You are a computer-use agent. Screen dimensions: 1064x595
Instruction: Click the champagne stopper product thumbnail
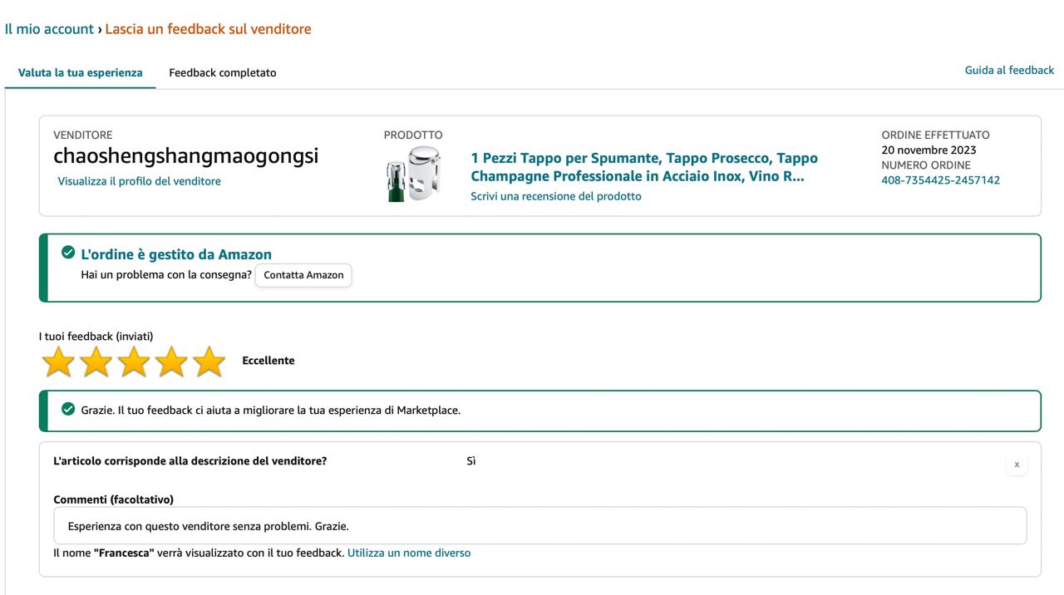point(412,174)
